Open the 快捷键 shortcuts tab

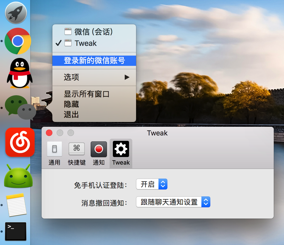point(77,154)
